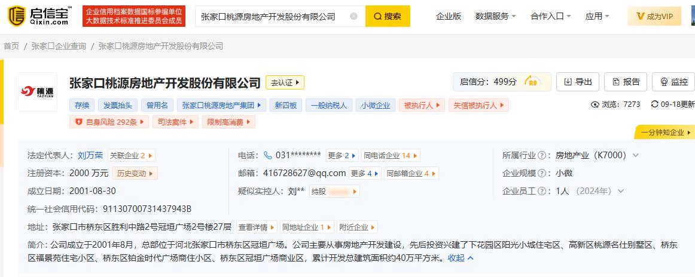Open 同邮箱企业 4 list

pyautogui.click(x=411, y=174)
